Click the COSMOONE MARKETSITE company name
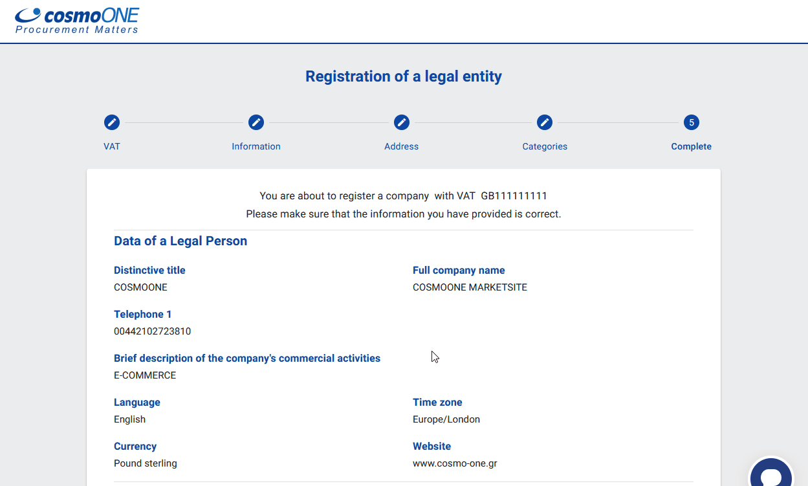Image resolution: width=808 pixels, height=486 pixels. tap(470, 287)
